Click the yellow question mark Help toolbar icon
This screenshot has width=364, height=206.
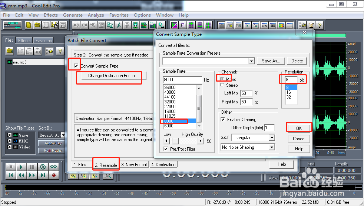click(x=320, y=25)
